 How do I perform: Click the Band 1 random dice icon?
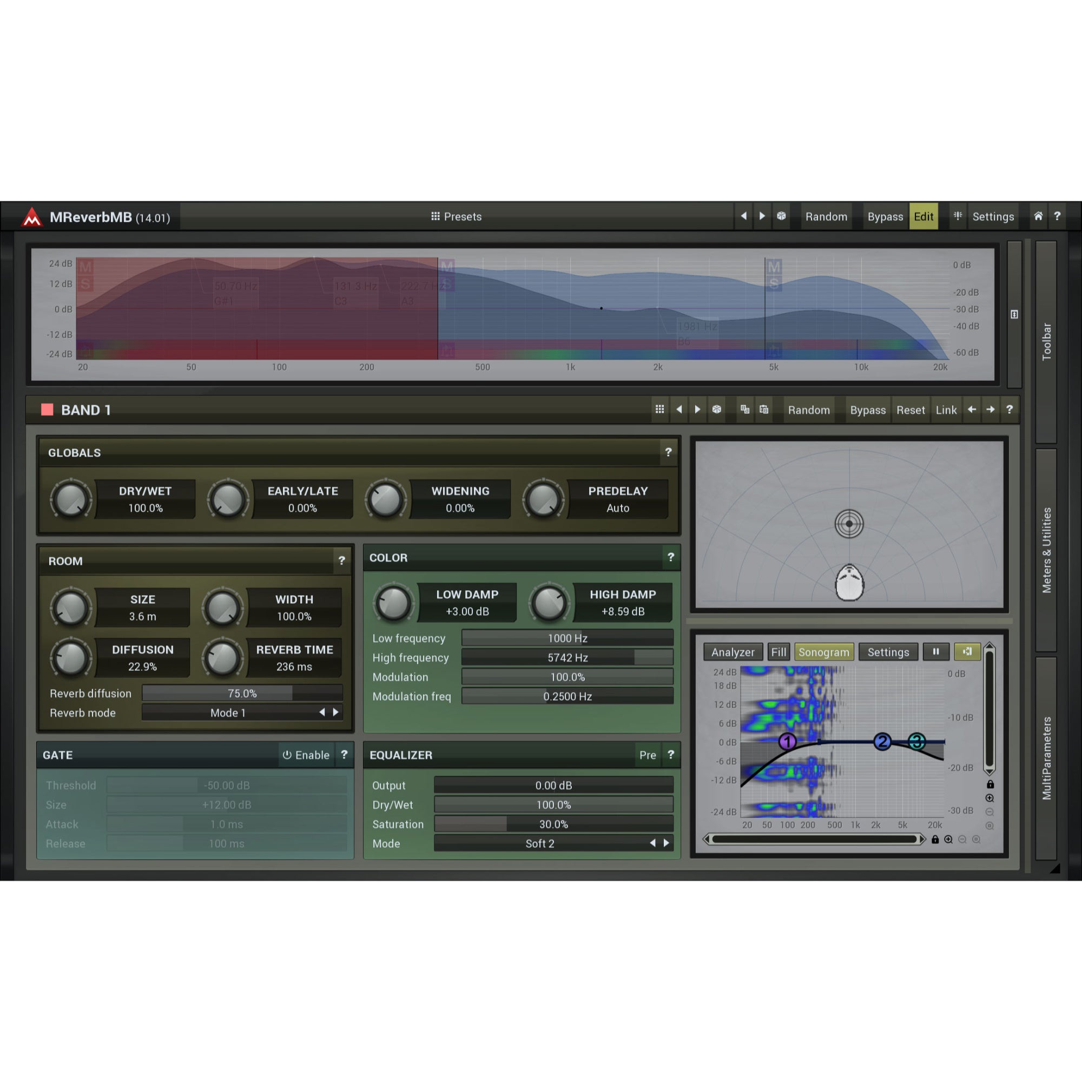(x=716, y=410)
